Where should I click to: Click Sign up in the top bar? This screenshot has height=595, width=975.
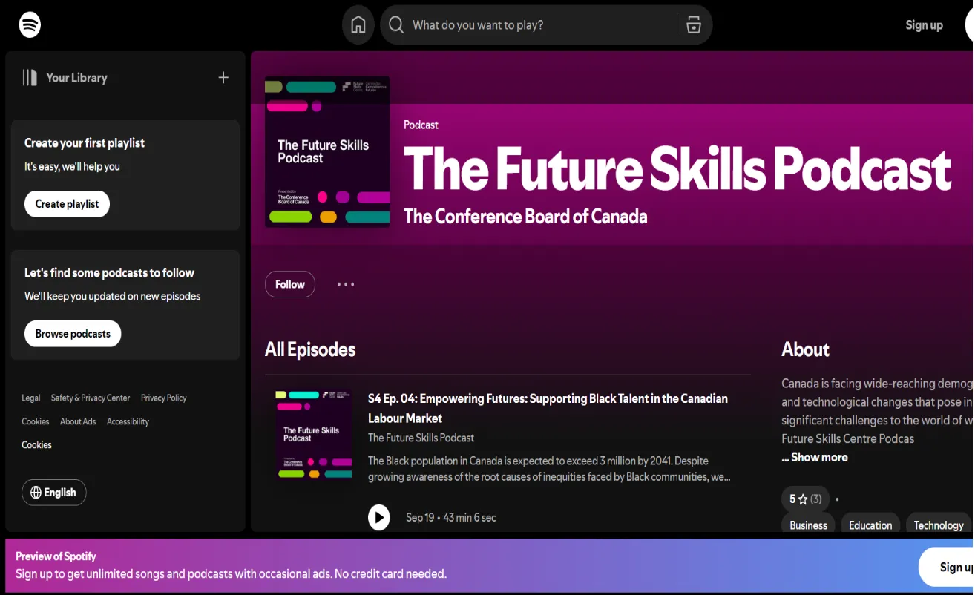[924, 25]
